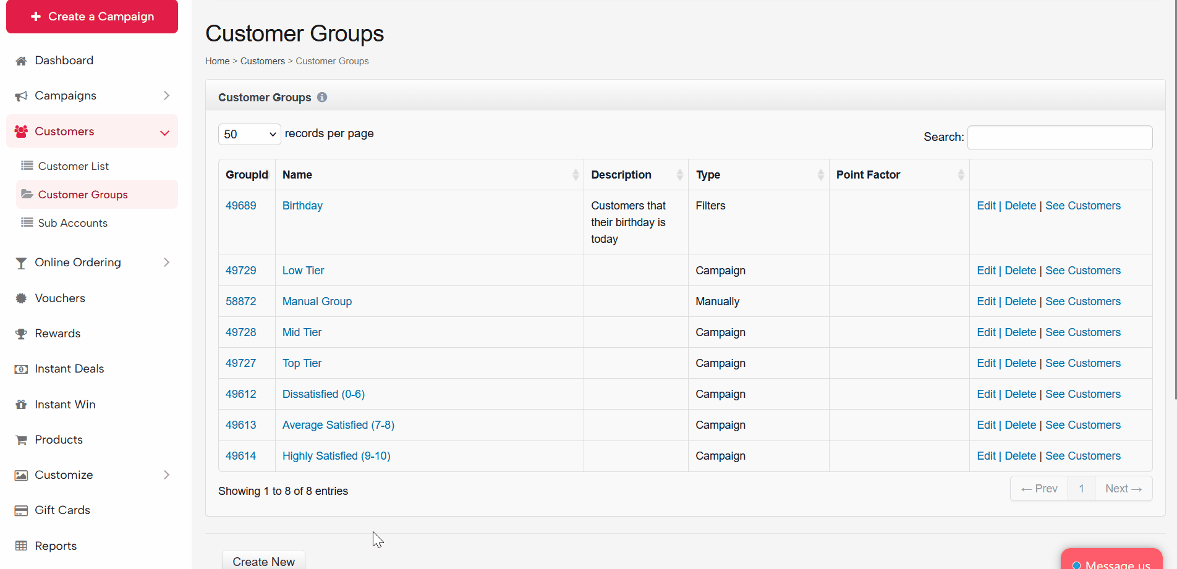Collapse the Customers submenu chevron

pyautogui.click(x=165, y=133)
